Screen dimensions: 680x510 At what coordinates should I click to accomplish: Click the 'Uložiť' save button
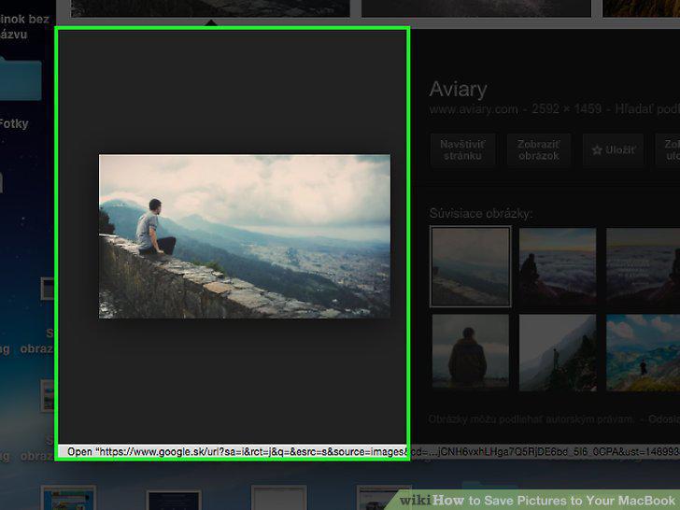click(x=613, y=150)
